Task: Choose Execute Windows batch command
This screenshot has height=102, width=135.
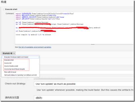Action: (21, 57)
